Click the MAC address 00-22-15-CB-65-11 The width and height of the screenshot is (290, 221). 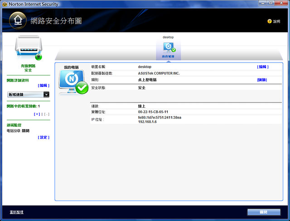click(153, 112)
